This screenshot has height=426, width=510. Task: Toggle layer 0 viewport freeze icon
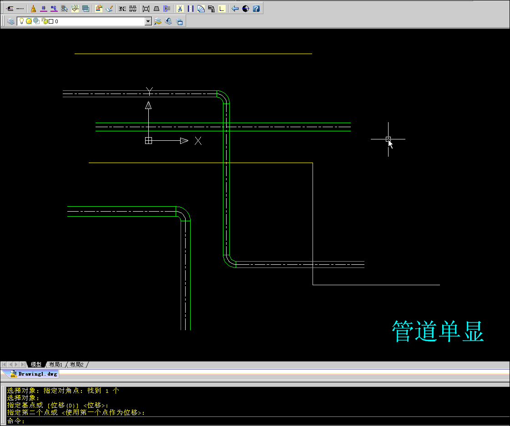pos(36,21)
